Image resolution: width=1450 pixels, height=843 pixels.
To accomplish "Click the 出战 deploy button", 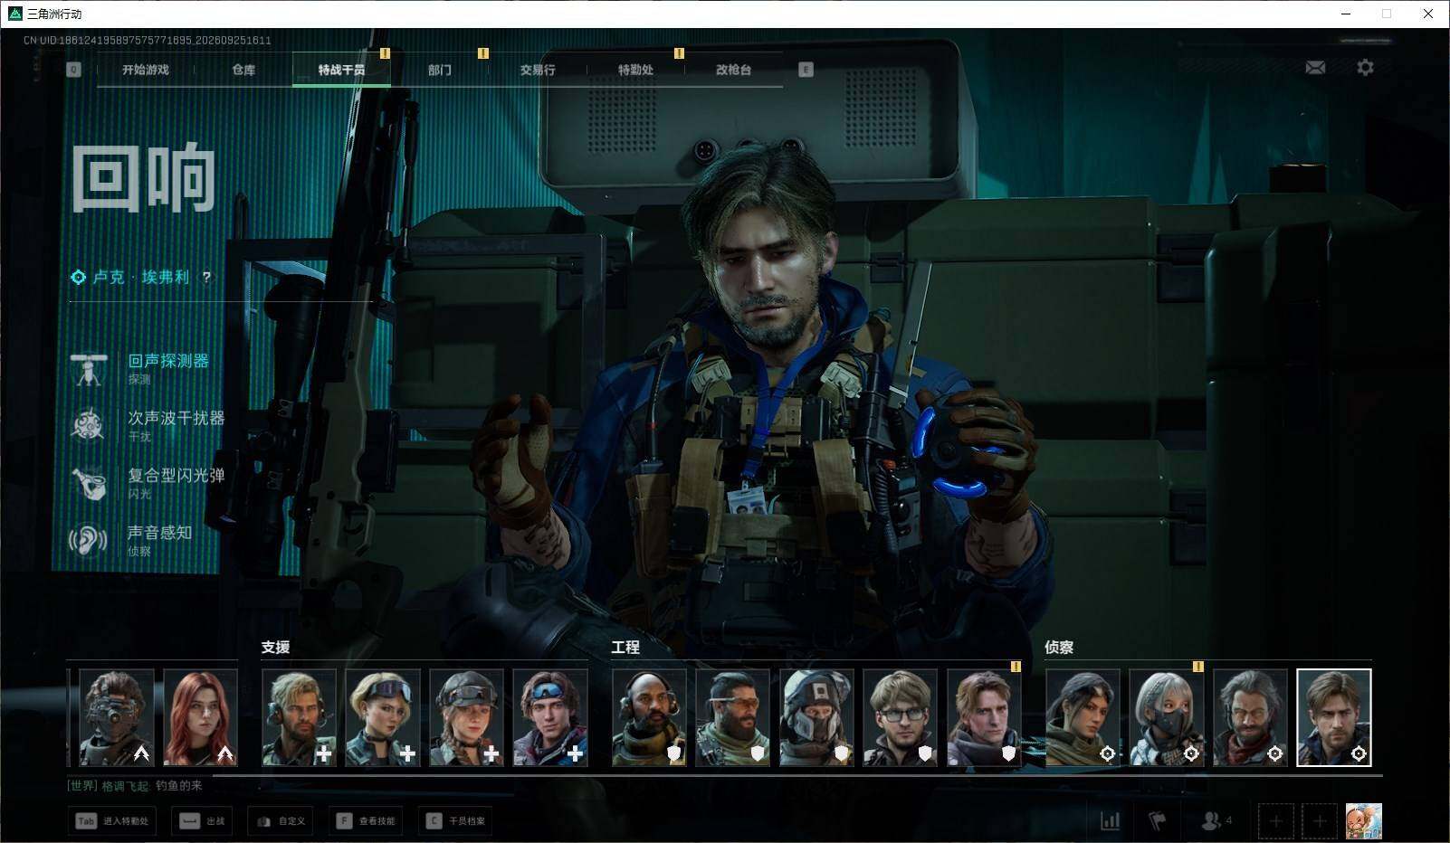I will 202,820.
